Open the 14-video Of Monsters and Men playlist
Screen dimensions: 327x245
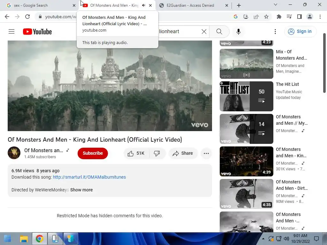click(246, 129)
